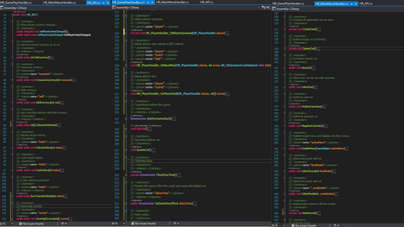Expand collapsed body of HR_PlayerHandler_OnPlayerDied
This screenshot has height=227, width=404.
point(228,94)
